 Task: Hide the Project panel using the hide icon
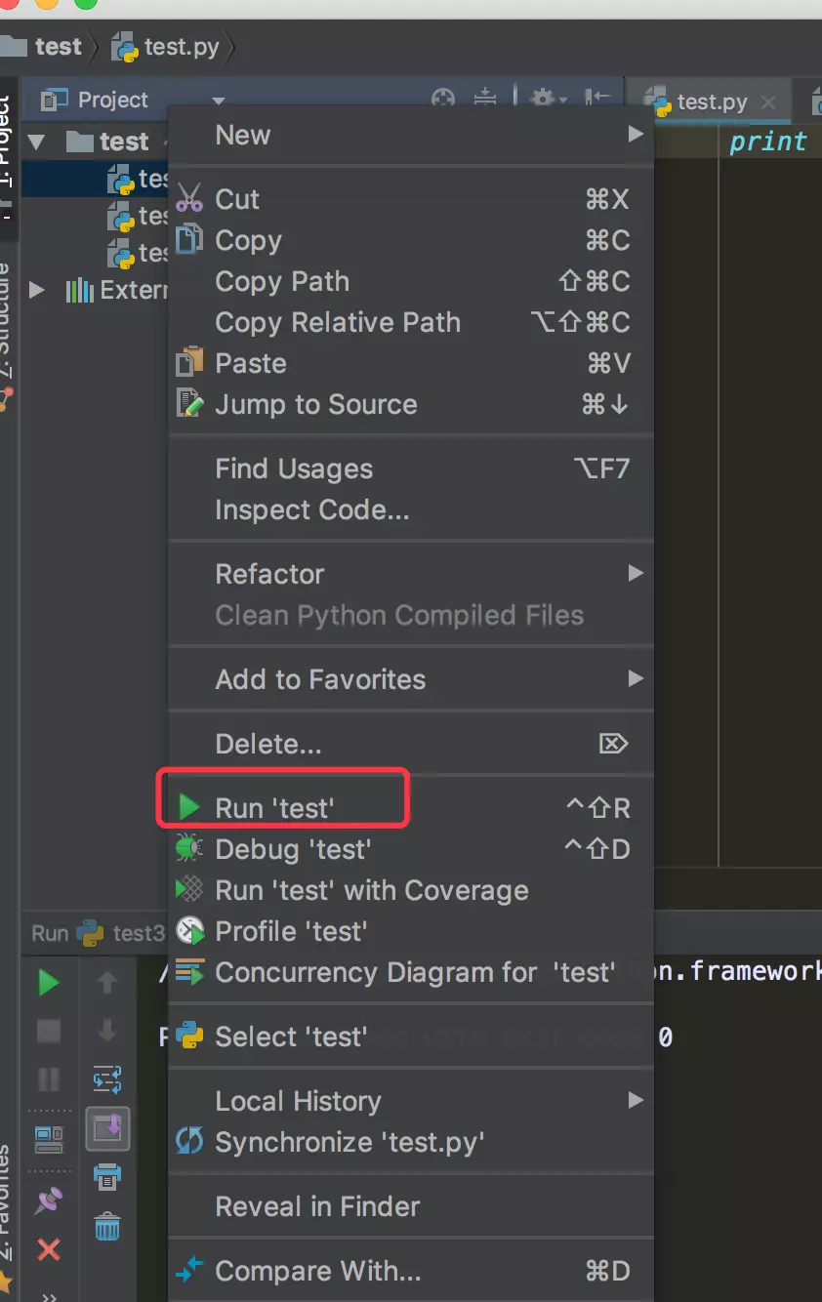[x=596, y=100]
